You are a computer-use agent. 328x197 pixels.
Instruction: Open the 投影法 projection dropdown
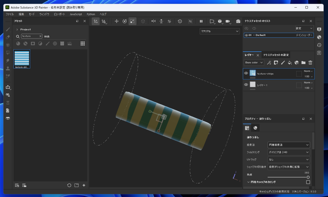pyautogui.click(x=289, y=145)
